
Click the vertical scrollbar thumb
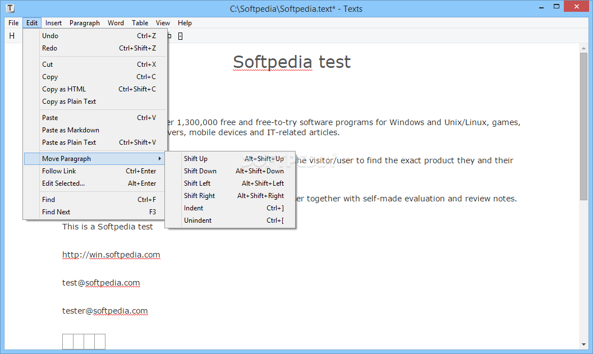coord(583,126)
